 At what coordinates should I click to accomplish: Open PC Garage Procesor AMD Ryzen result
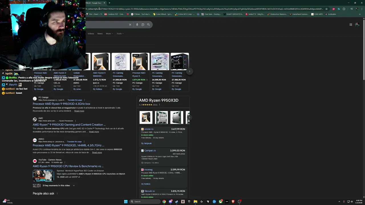point(61,104)
